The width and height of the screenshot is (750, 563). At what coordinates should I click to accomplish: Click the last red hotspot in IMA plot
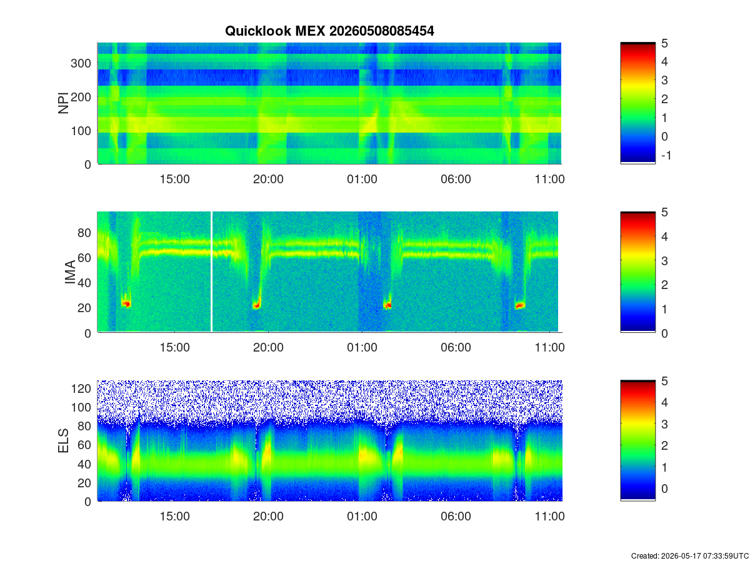tap(520, 305)
